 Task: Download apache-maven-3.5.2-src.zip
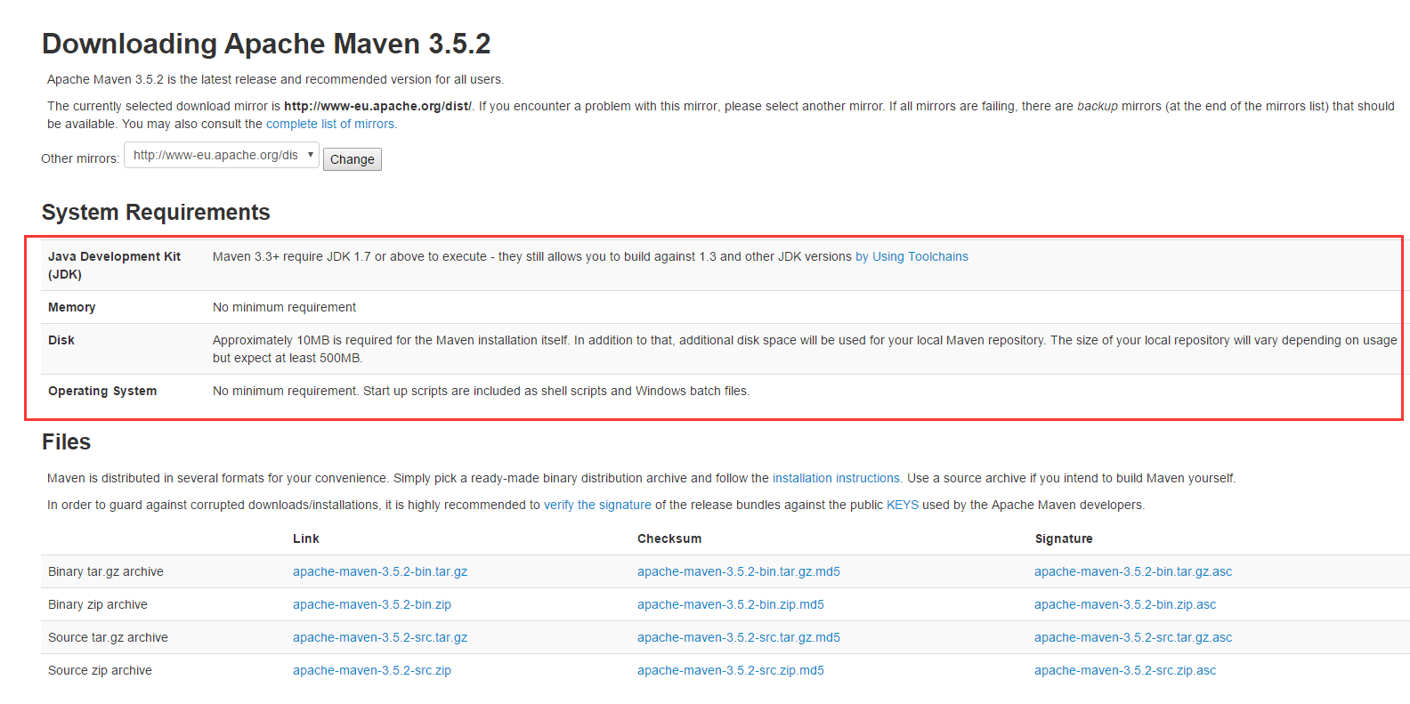372,670
